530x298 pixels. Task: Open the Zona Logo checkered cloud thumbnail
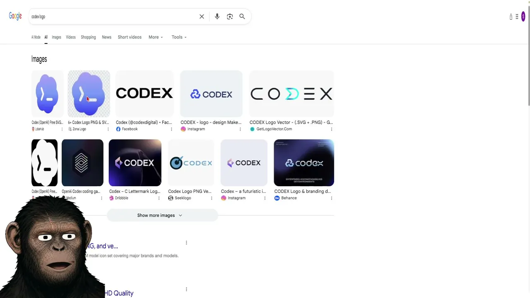pos(89,94)
